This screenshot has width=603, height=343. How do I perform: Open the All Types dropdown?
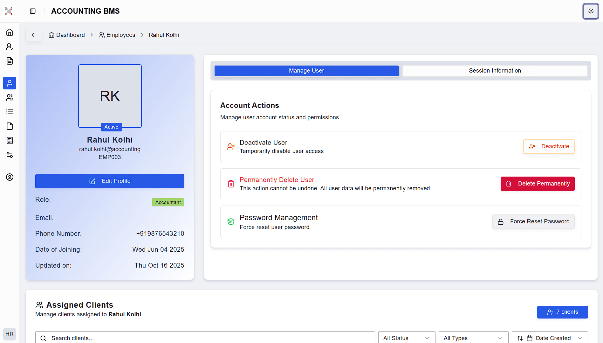coord(473,338)
